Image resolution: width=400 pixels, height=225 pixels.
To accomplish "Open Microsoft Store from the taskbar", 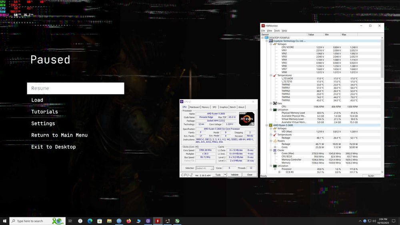I will (x=100, y=221).
